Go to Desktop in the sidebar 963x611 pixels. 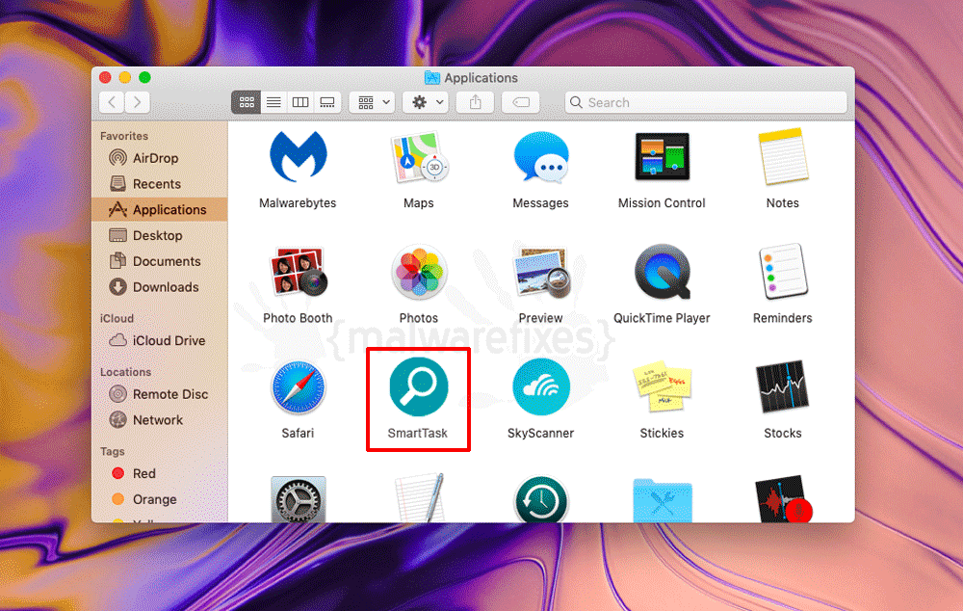160,235
